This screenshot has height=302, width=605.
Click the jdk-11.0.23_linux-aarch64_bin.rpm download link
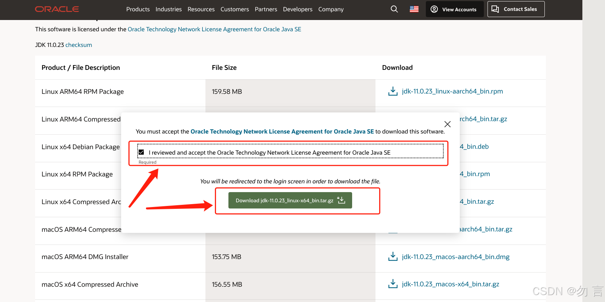click(x=452, y=91)
